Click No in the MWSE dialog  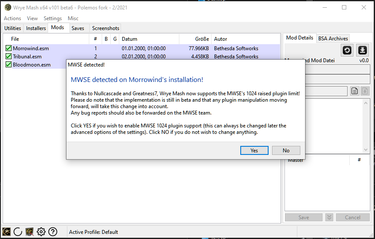tap(286, 151)
